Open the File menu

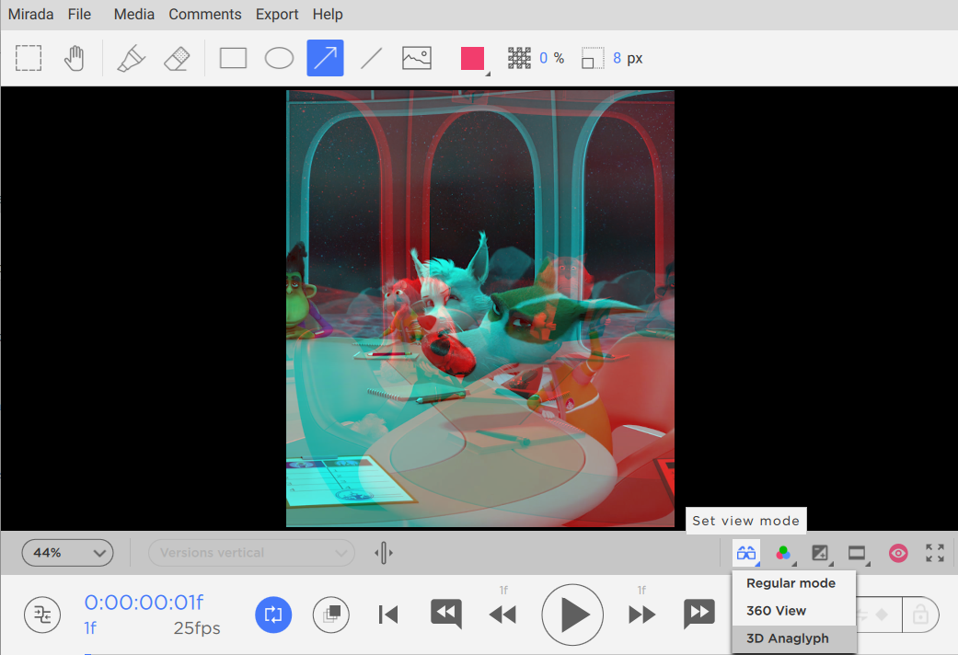point(79,14)
